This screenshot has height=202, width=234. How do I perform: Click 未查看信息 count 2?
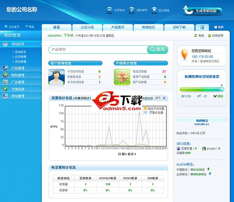point(99,77)
